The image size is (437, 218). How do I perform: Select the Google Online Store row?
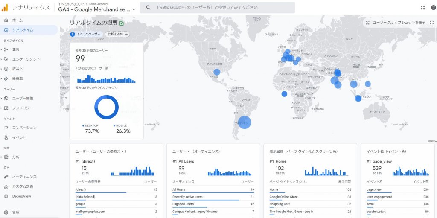pos(310,197)
